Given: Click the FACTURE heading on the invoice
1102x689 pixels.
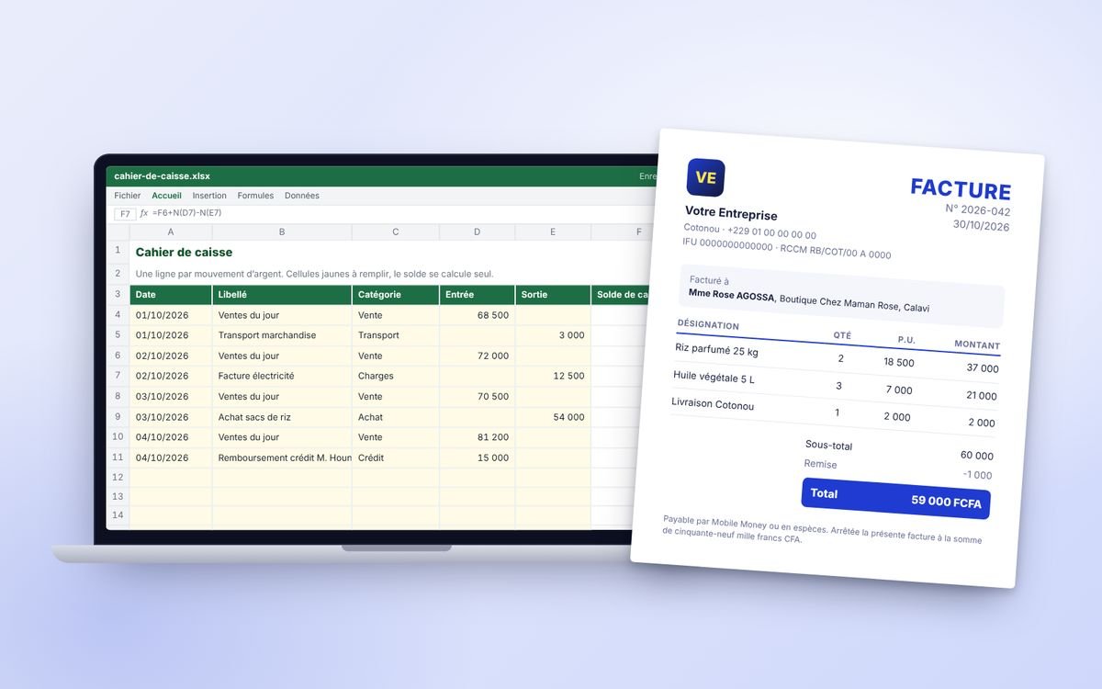Looking at the screenshot, I should (x=961, y=190).
